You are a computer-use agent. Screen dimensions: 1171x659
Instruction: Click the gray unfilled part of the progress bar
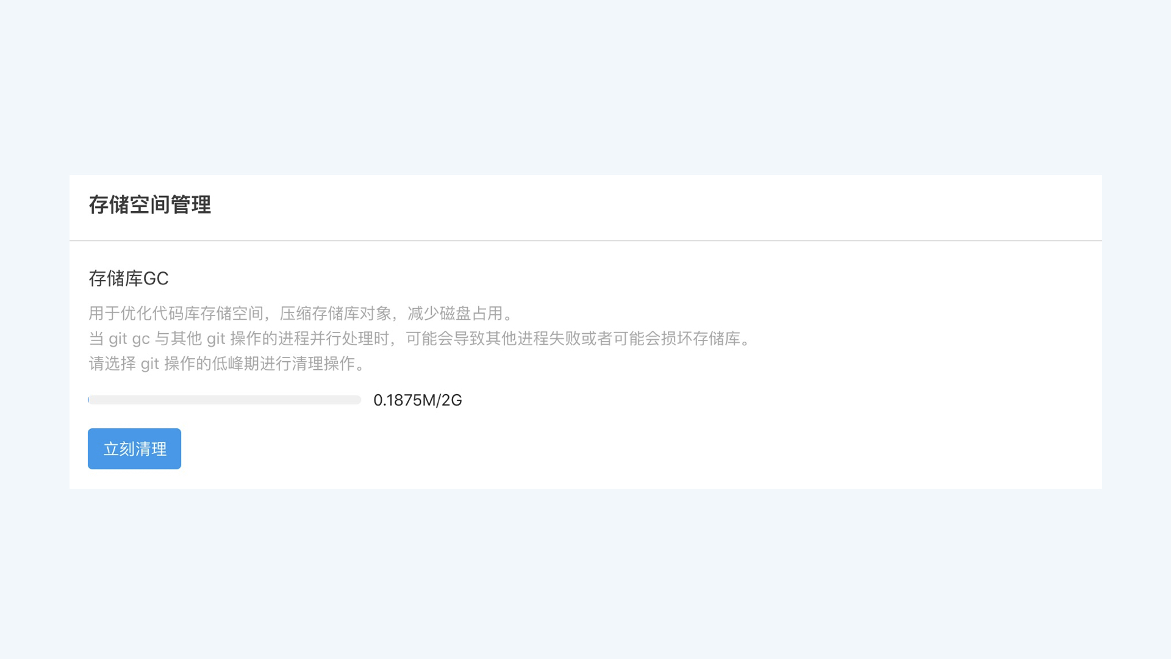(226, 400)
